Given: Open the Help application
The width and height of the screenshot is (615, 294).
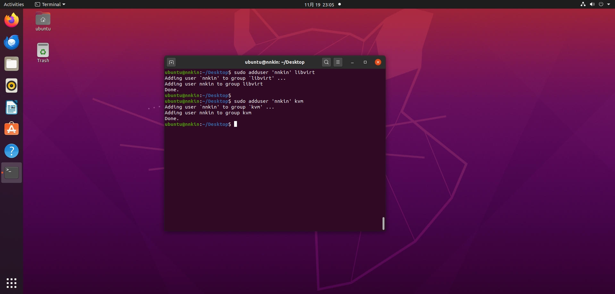Looking at the screenshot, I should pos(12,151).
